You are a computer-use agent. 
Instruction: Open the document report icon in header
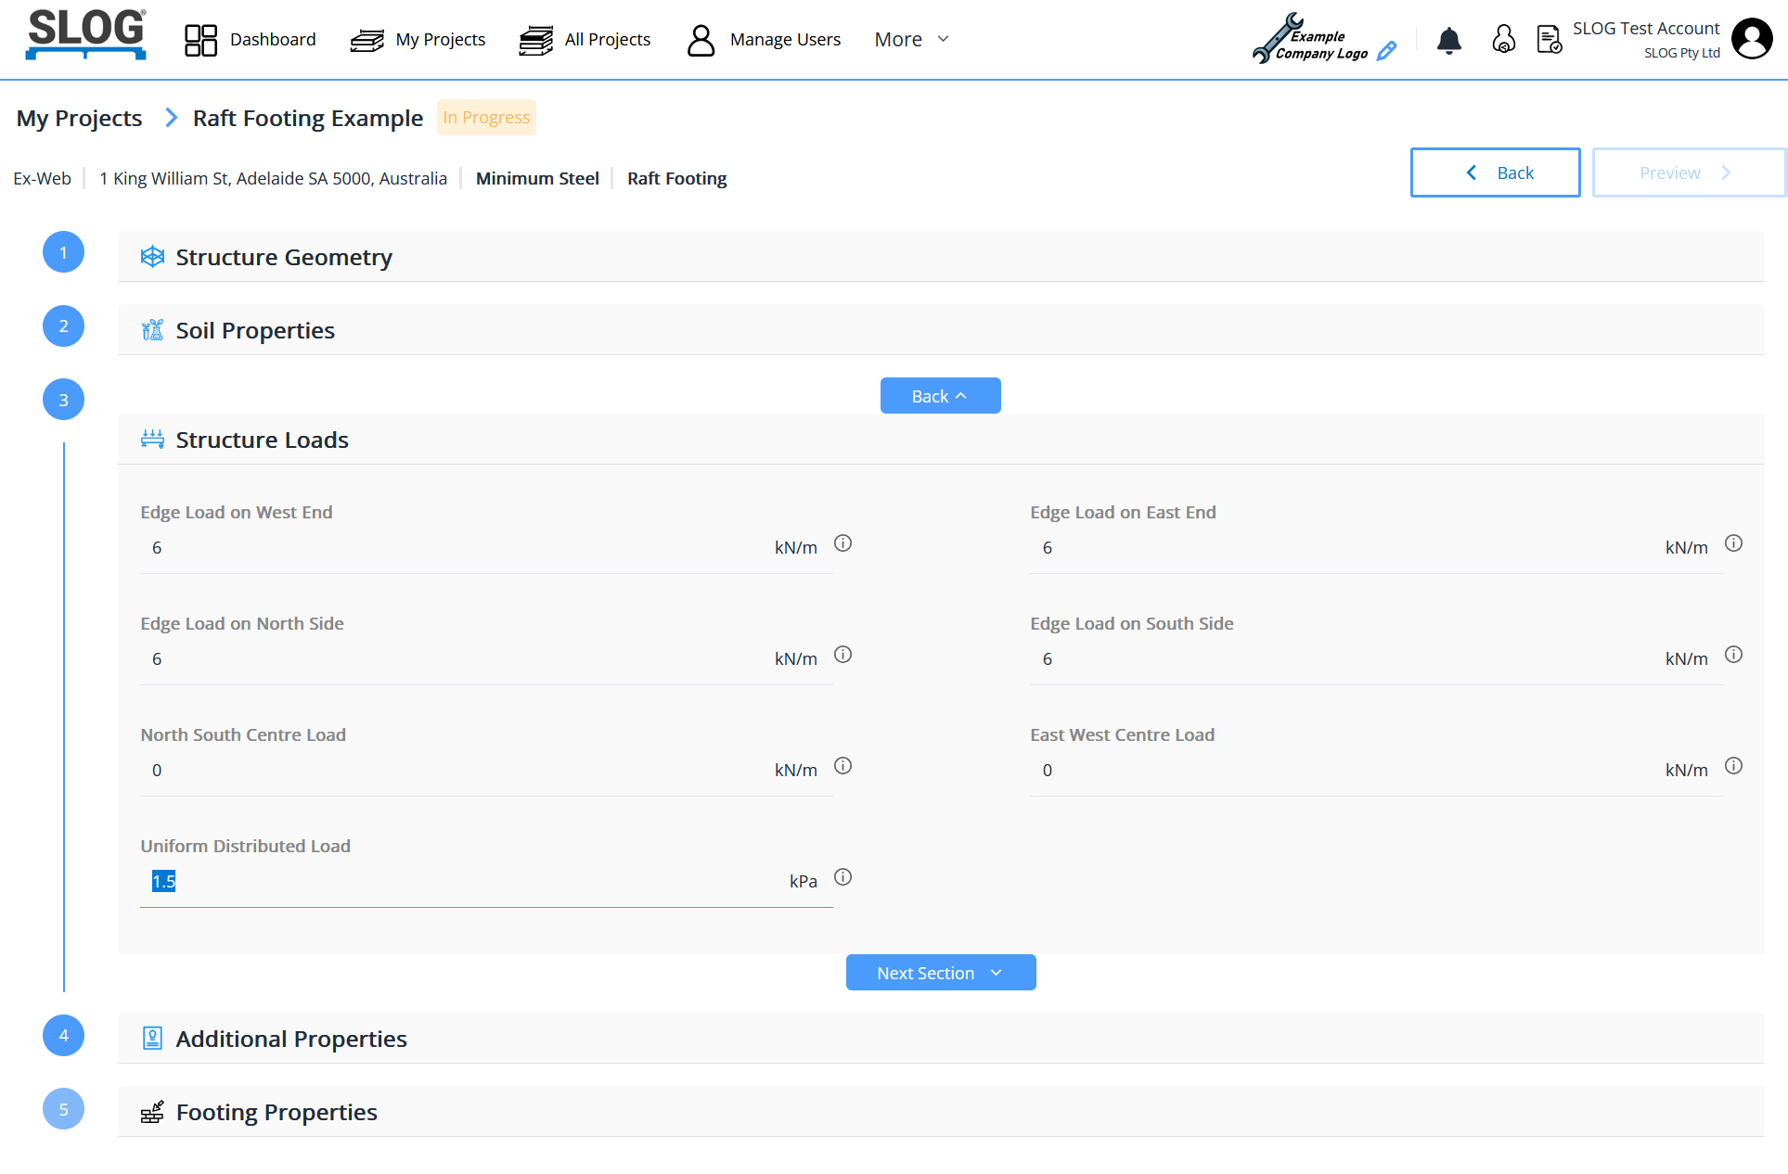click(1549, 40)
